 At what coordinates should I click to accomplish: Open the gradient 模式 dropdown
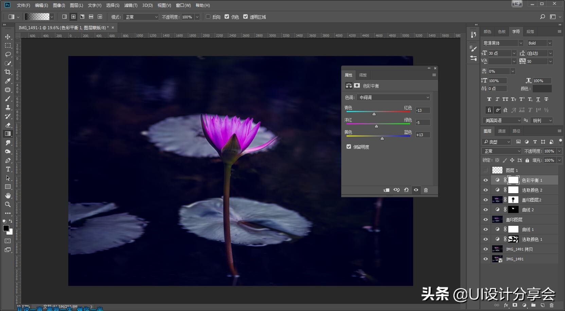pos(141,17)
